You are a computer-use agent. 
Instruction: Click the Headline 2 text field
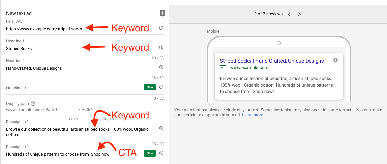coord(65,68)
